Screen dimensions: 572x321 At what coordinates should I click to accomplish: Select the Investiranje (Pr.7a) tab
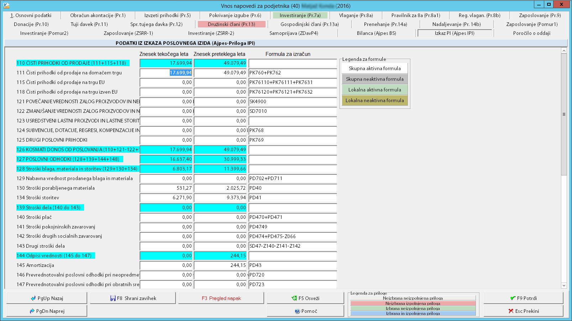tap(300, 15)
